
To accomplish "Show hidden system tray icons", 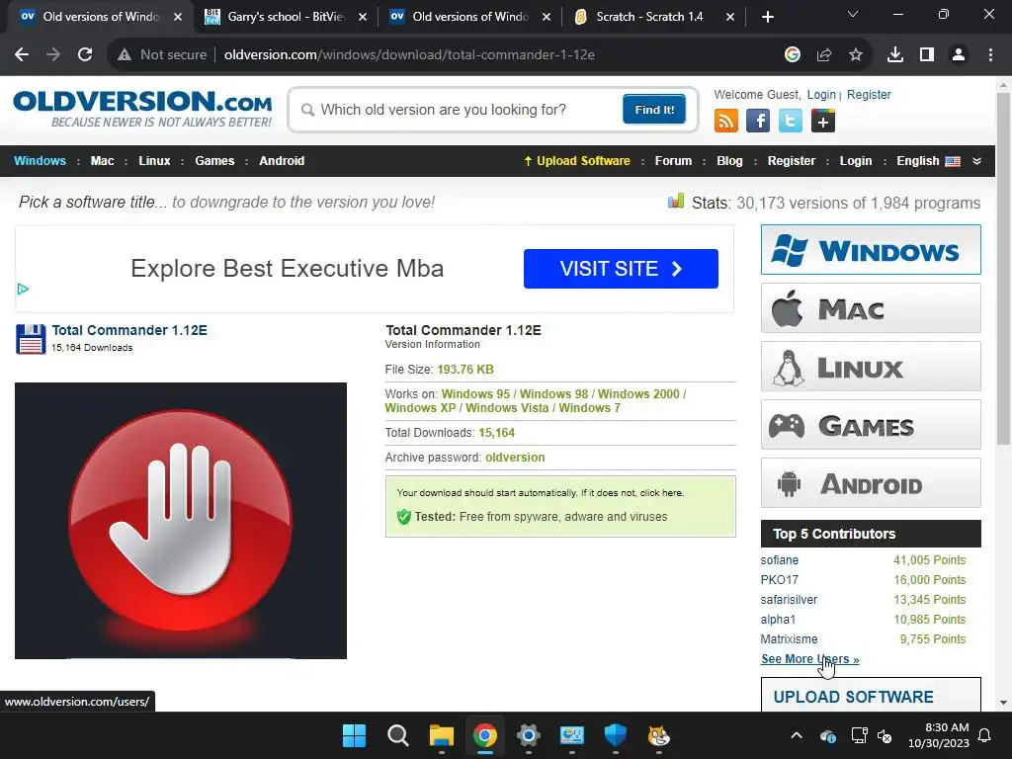I will tap(797, 735).
